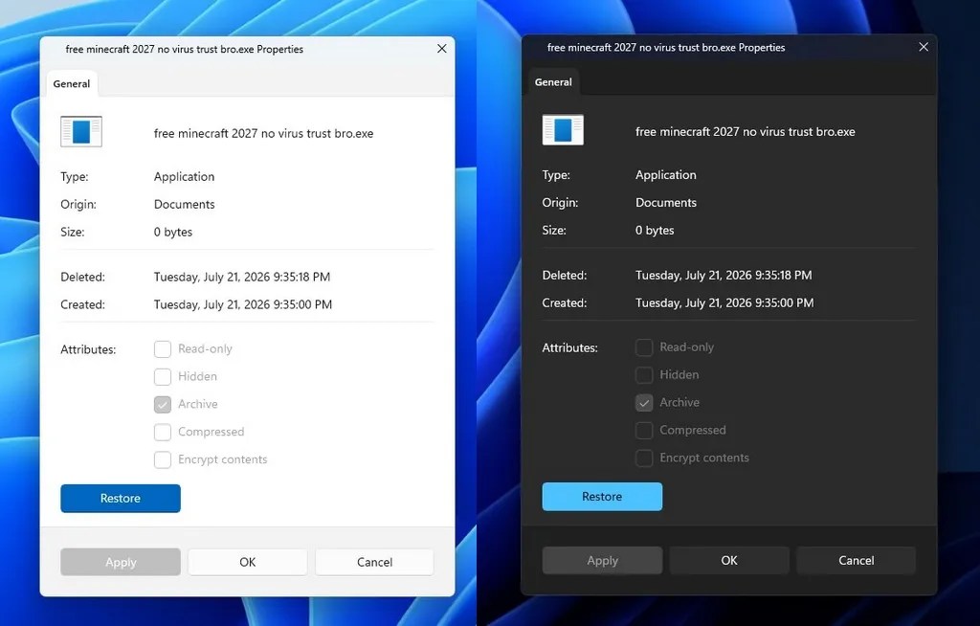Image resolution: width=980 pixels, height=626 pixels.
Task: Toggle Encrypt contents checkbox in dark window
Action: pyautogui.click(x=644, y=458)
